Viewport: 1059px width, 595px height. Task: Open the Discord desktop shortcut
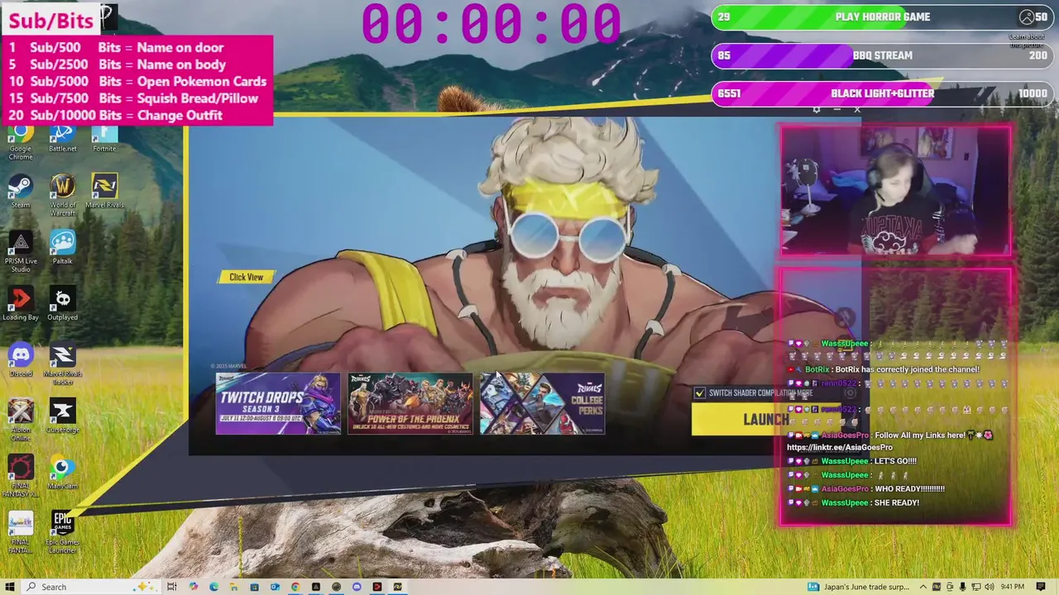point(21,360)
